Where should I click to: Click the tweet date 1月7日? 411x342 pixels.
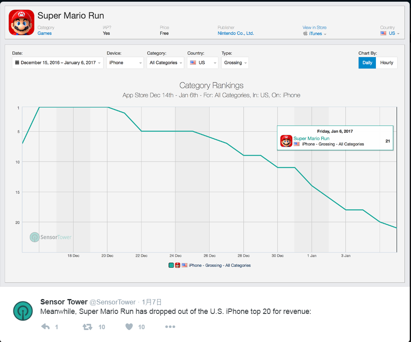point(151,302)
